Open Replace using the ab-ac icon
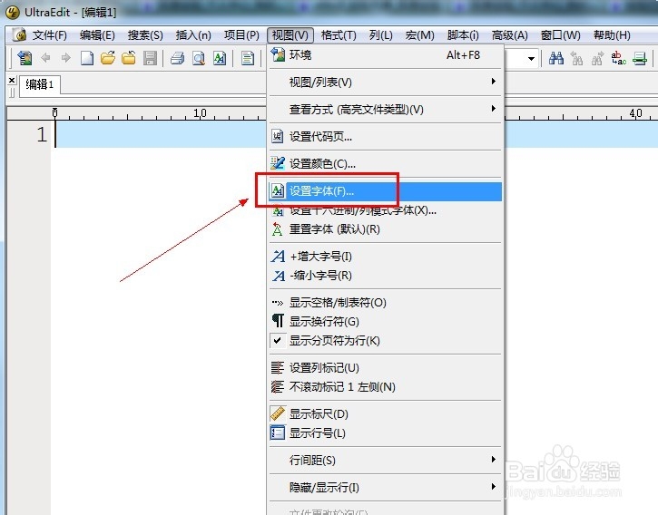This screenshot has width=658, height=515. point(619,58)
